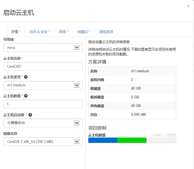Expand the 可用域 nova dropdown

tap(43, 47)
